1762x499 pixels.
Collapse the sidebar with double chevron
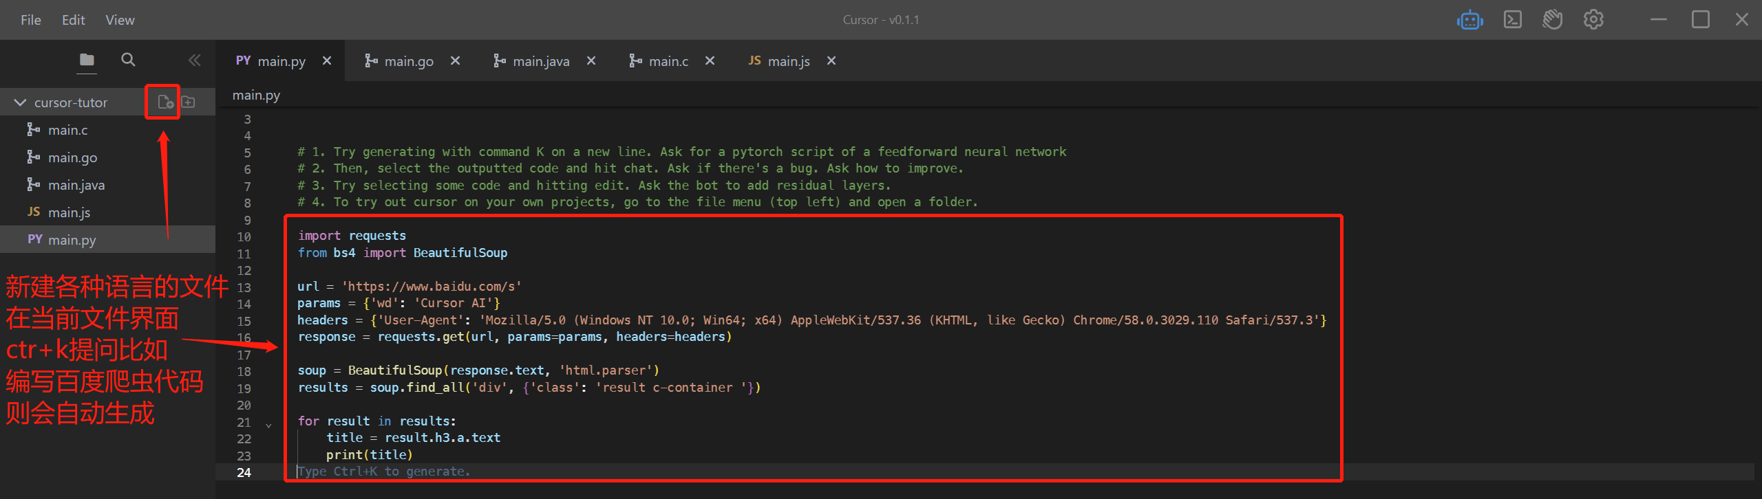[195, 60]
